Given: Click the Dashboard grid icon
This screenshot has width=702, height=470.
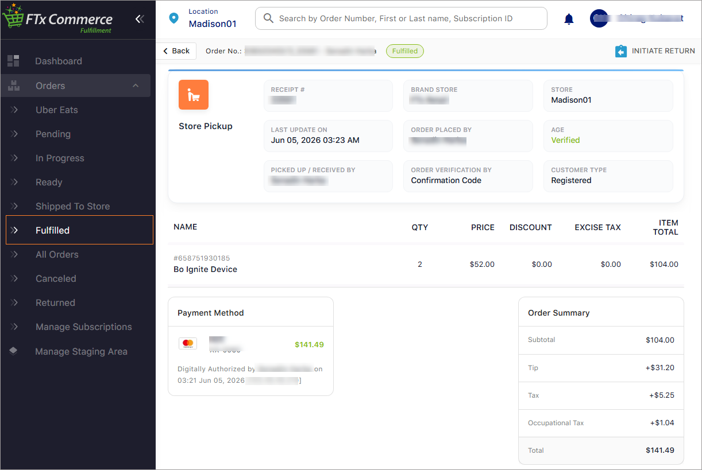Looking at the screenshot, I should click(x=13, y=61).
